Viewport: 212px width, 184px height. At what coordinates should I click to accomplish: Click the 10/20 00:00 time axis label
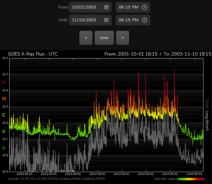tap(97, 174)
